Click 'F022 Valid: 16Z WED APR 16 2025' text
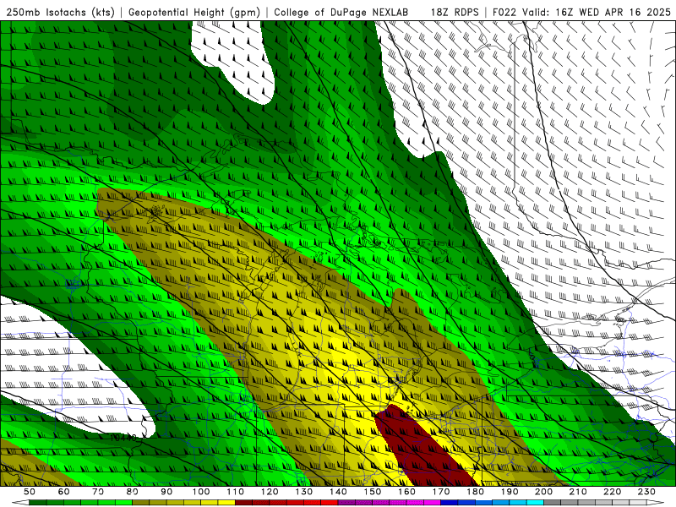The width and height of the screenshot is (676, 507). (581, 12)
